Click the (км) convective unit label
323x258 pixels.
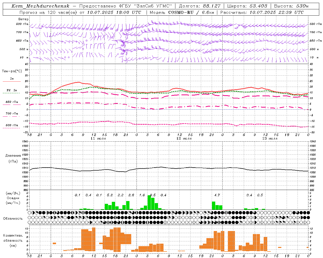(13, 245)
